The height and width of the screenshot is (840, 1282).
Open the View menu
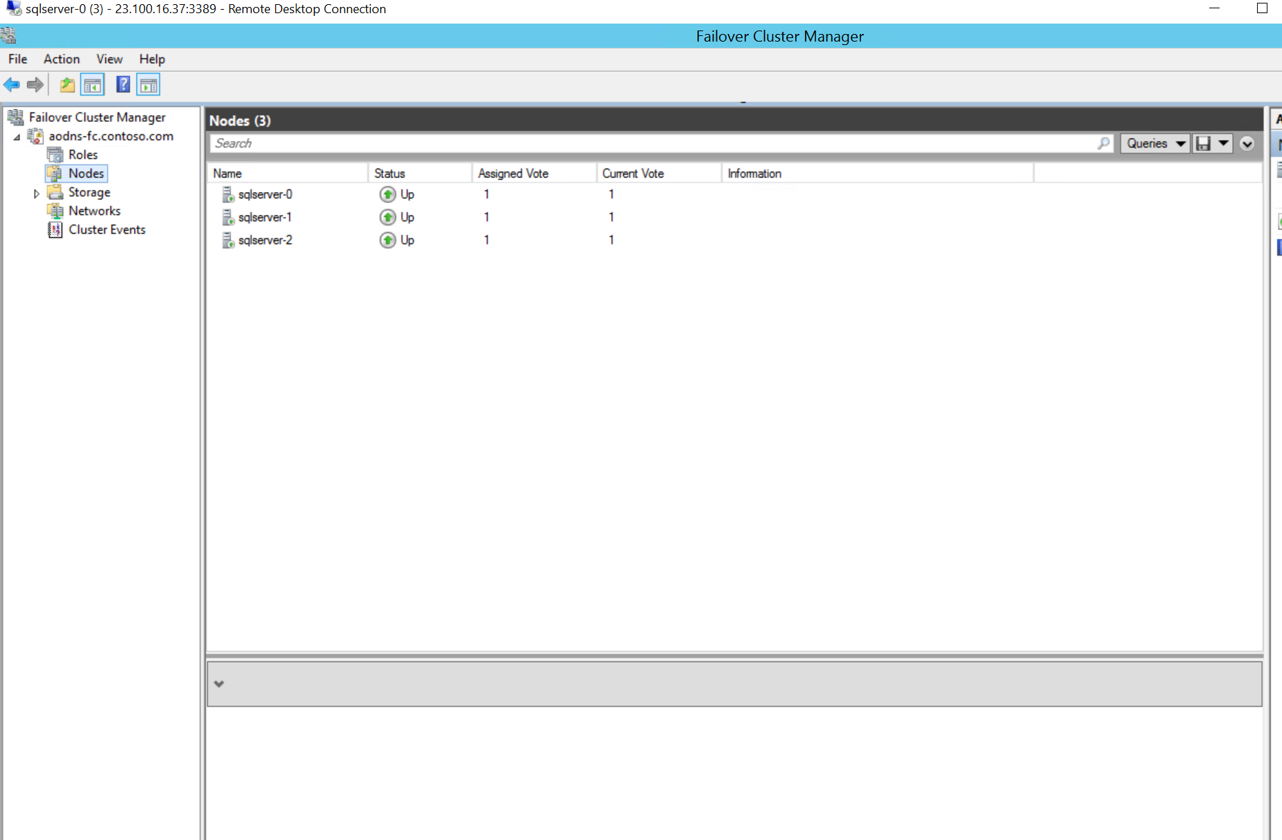(x=109, y=59)
